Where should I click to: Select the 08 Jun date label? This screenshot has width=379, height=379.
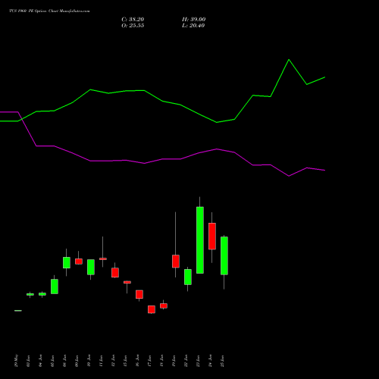[x=65, y=361]
